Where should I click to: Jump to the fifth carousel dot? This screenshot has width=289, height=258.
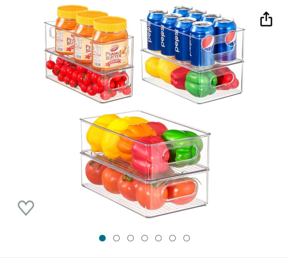(x=158, y=238)
